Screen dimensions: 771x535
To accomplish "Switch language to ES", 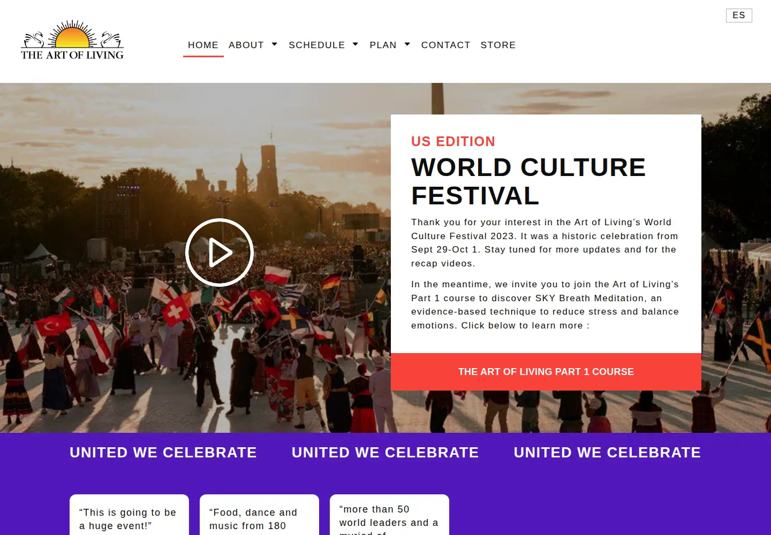I will tap(739, 16).
